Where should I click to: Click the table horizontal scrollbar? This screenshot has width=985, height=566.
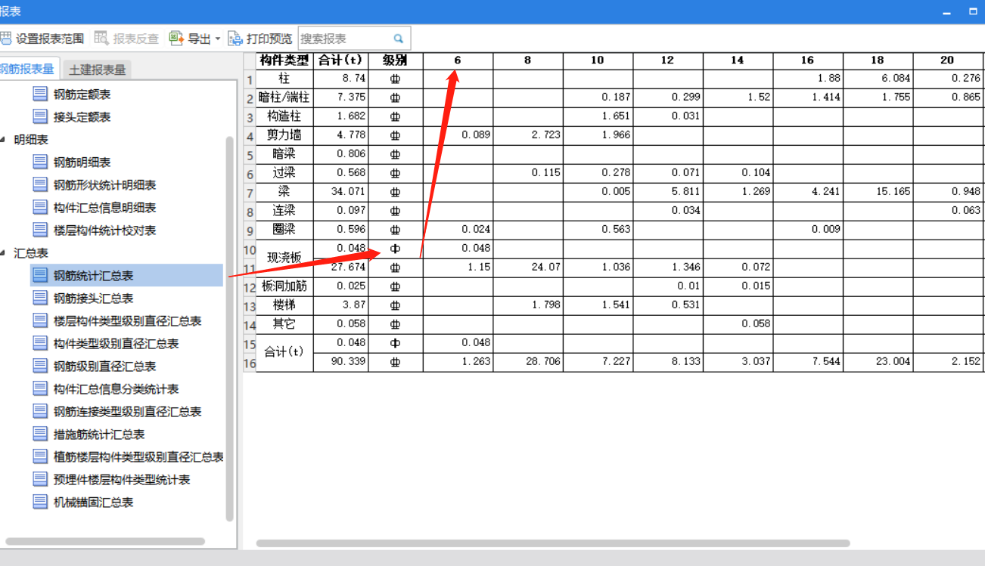[x=553, y=543]
